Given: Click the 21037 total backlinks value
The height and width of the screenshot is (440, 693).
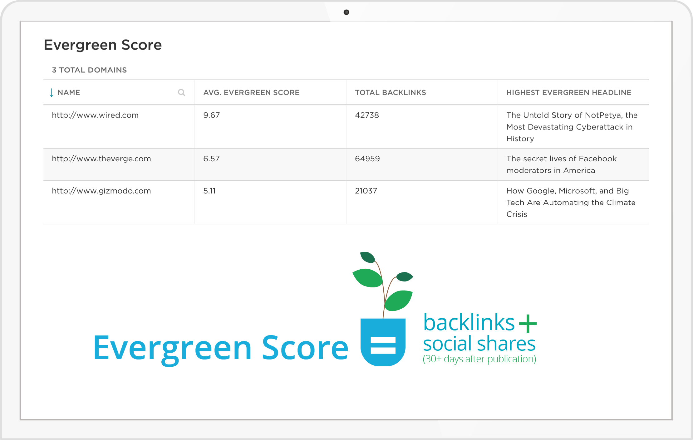Looking at the screenshot, I should click(x=366, y=191).
